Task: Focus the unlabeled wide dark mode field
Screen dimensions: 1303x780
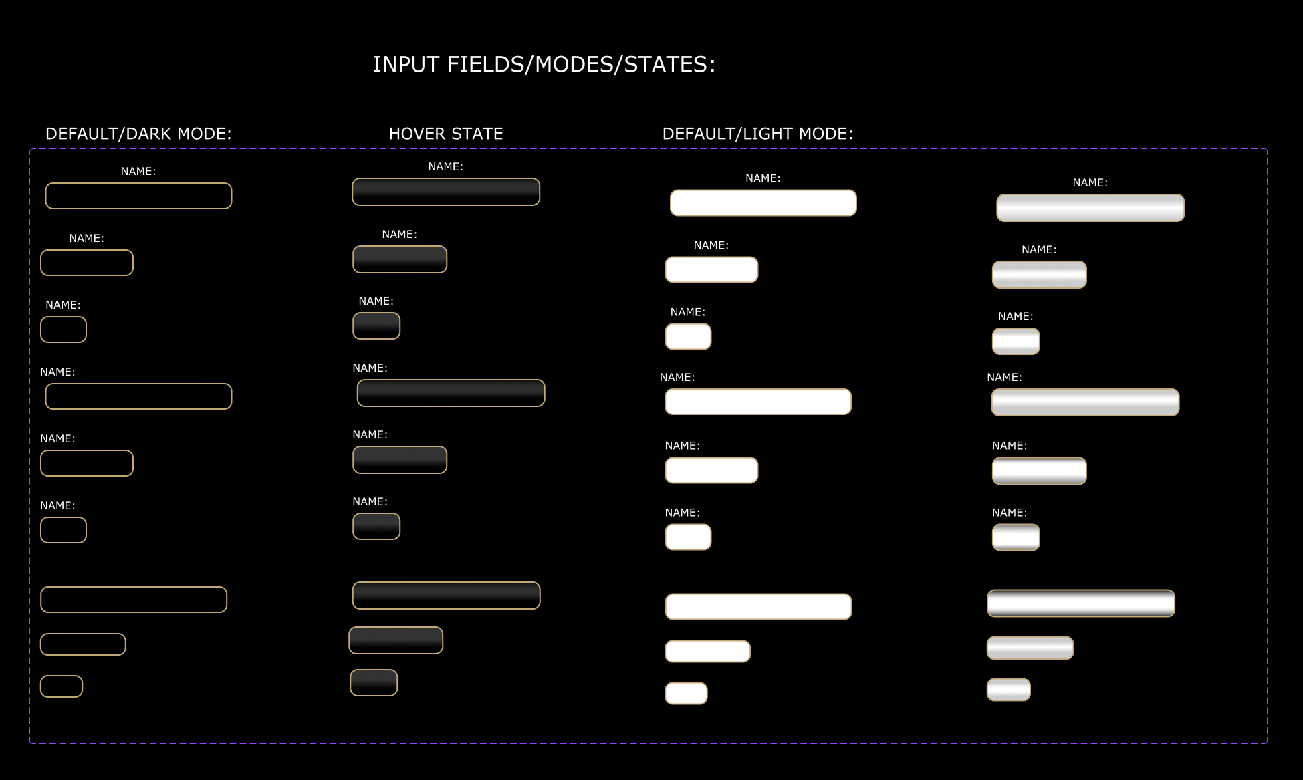Action: [134, 600]
